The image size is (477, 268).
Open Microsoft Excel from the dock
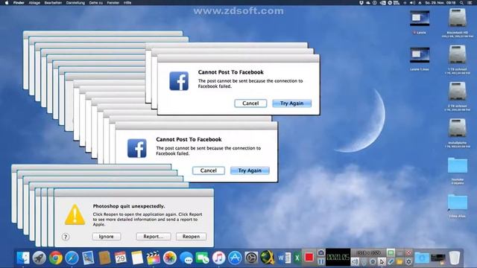coord(297,258)
